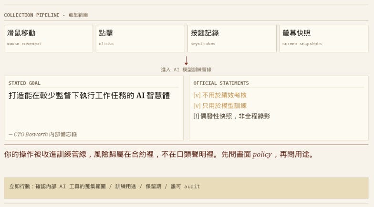Choose the 螢幕快照 screen snapshots card
Screen dimensions: 374x207
pyautogui.click(x=323, y=39)
